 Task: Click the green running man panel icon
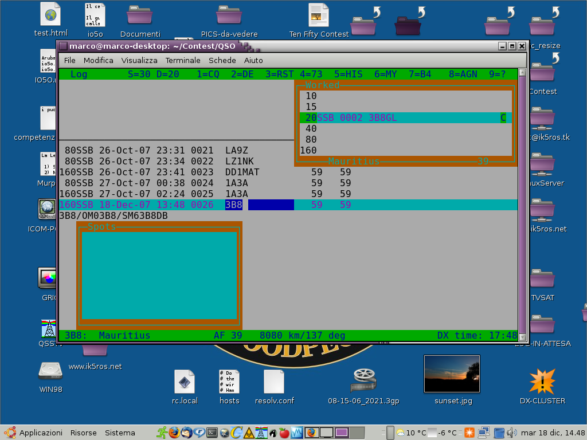[x=162, y=433]
